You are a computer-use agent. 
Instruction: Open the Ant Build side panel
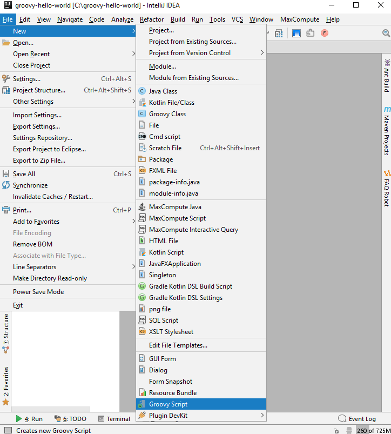click(387, 75)
